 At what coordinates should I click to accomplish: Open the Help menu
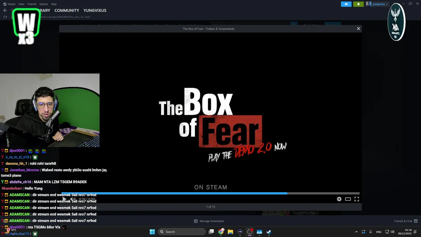(54, 4)
